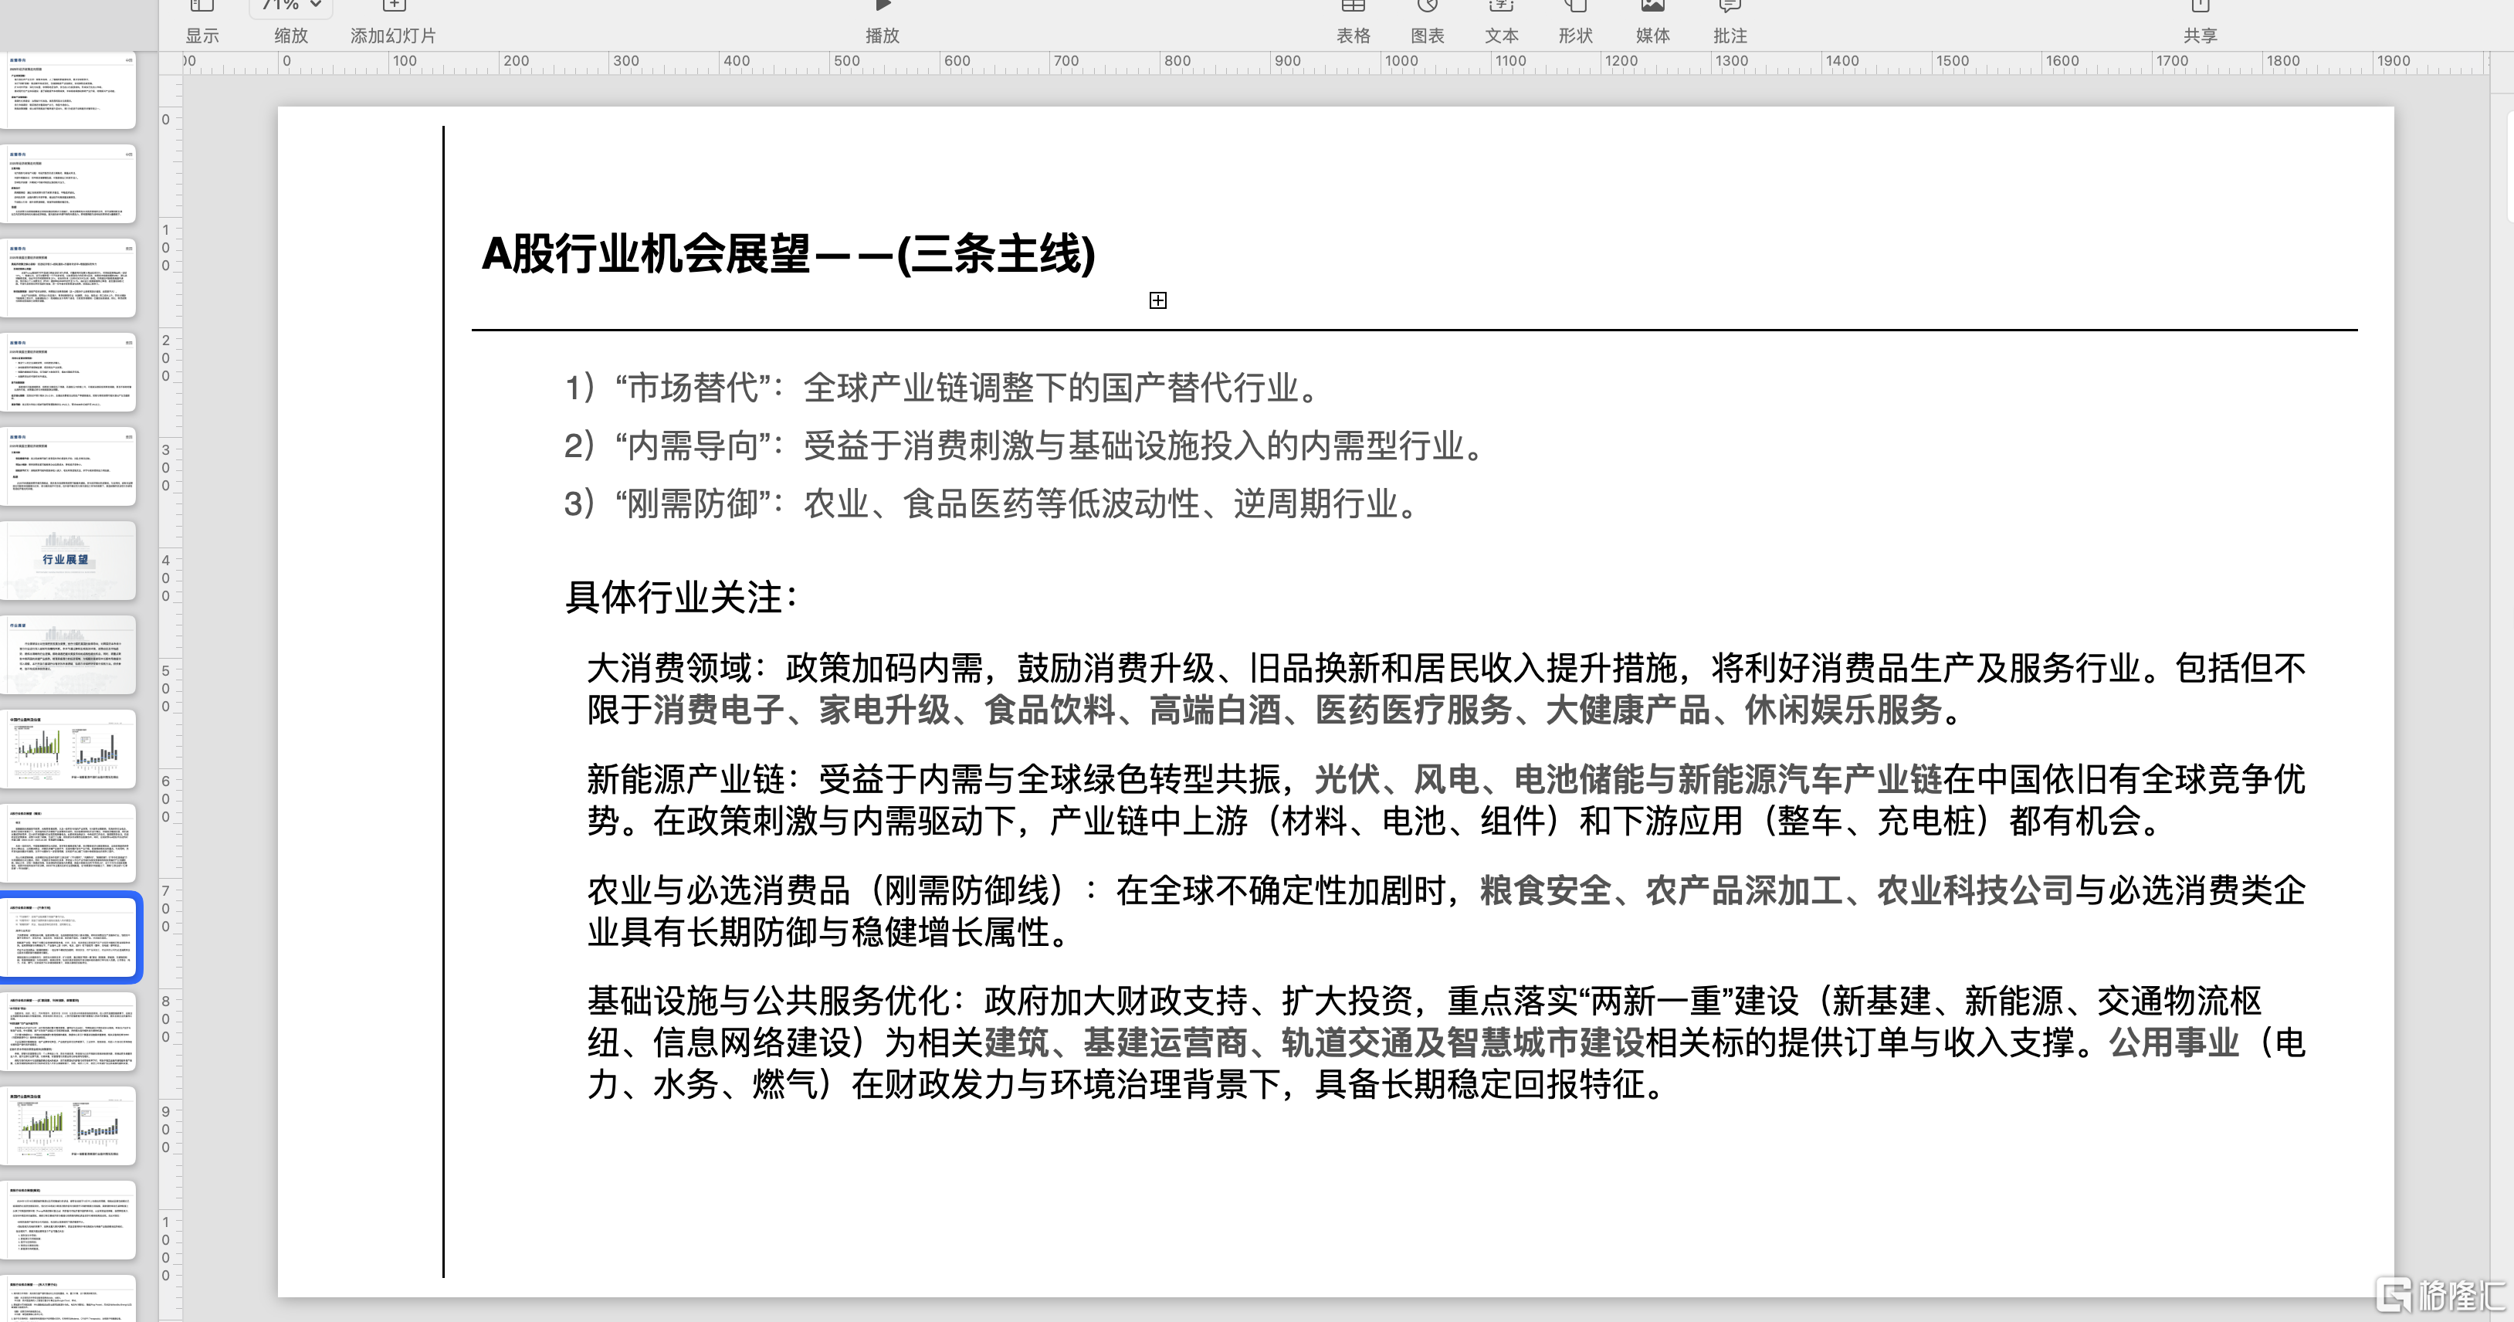Viewport: 2514px width, 1322px height.
Task: Select the 美国行业盈利及估值 chart slide thumbnail
Action: click(x=68, y=1126)
